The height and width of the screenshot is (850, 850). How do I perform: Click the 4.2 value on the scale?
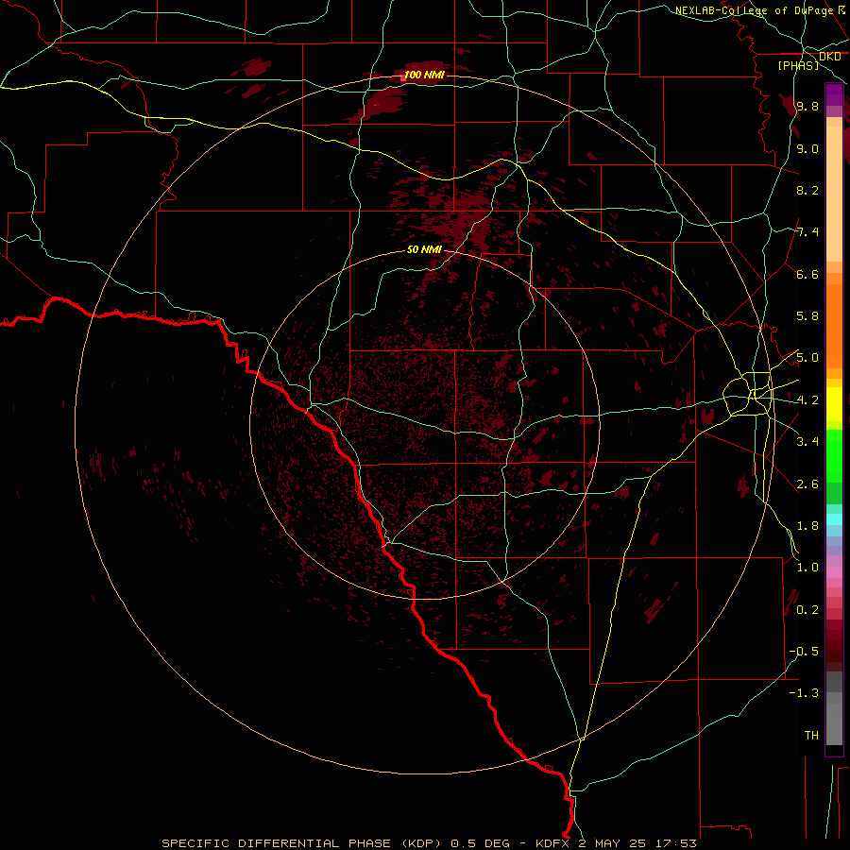(807, 399)
